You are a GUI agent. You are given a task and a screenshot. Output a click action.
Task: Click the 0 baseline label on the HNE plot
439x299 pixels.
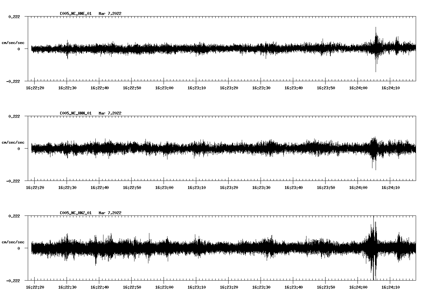coord(19,49)
